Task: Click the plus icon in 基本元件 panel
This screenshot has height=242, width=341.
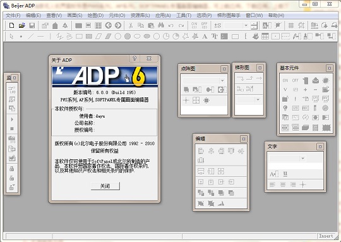Action: [x=306, y=90]
